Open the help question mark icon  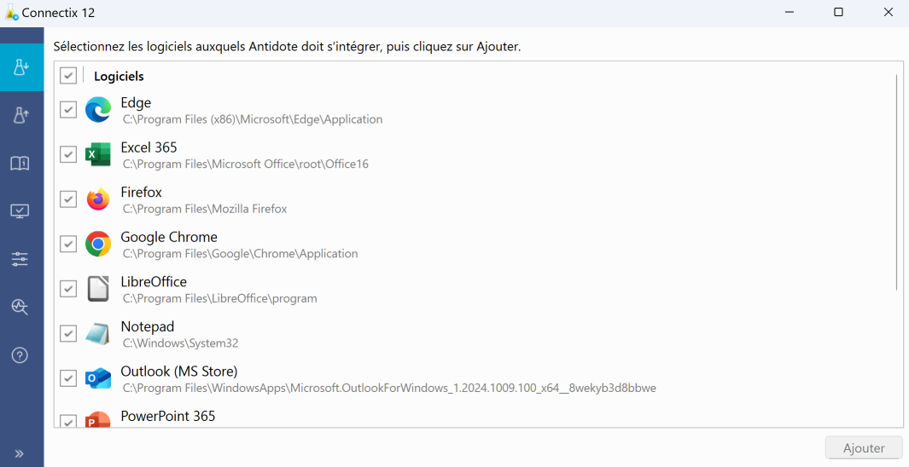20,355
